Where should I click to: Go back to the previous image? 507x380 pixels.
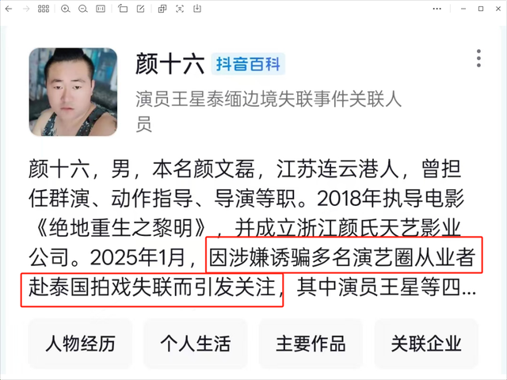pos(9,9)
